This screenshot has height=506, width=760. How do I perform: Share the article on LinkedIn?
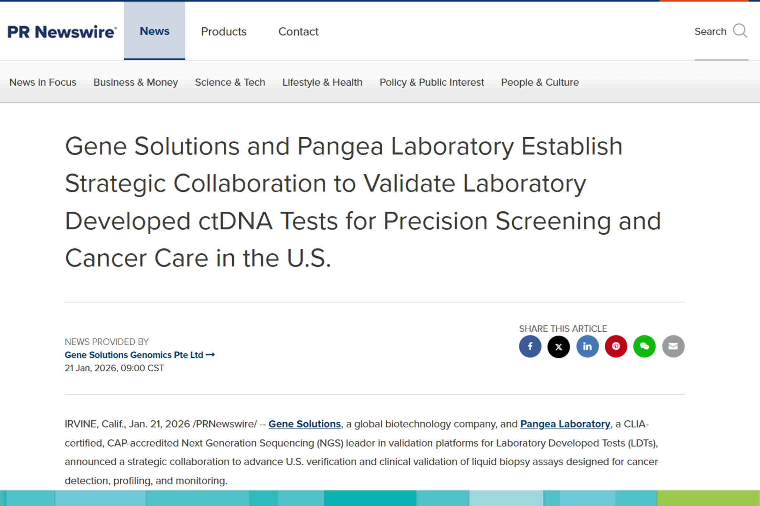(x=587, y=346)
